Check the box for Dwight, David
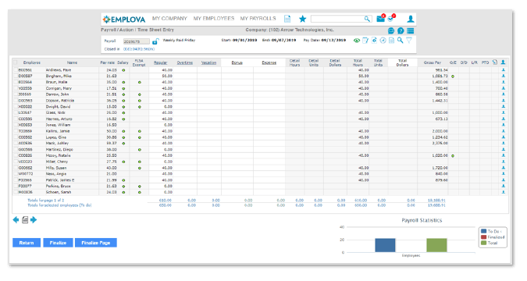Viewport: 527px width, 281px height. point(15,107)
